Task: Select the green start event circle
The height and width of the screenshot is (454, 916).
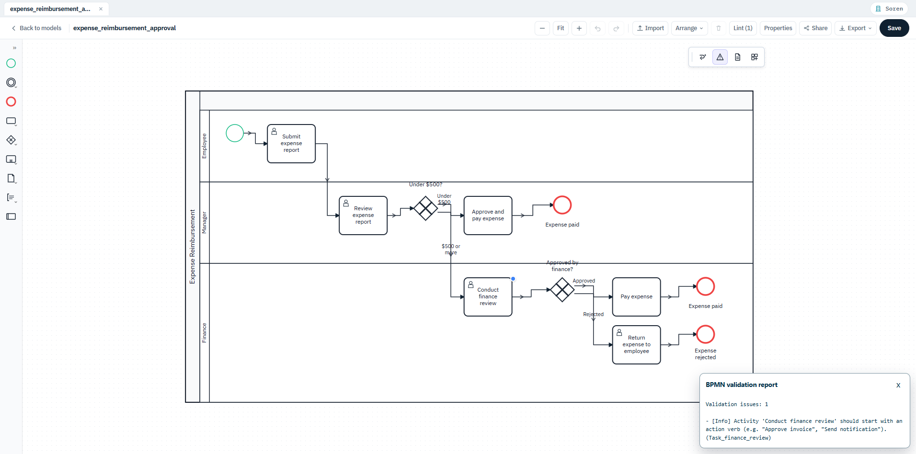Action: [x=235, y=133]
